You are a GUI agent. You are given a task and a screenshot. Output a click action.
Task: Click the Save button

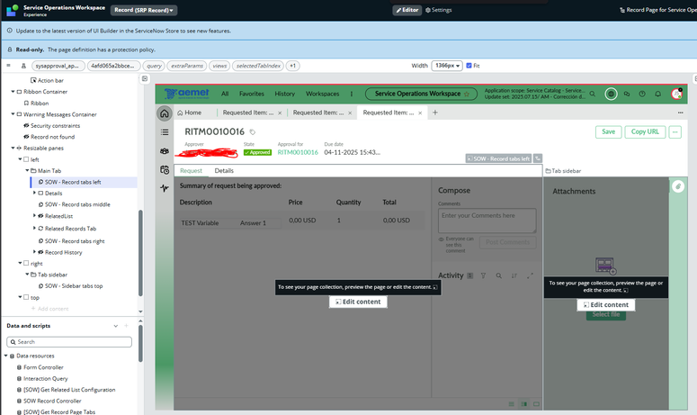click(608, 132)
